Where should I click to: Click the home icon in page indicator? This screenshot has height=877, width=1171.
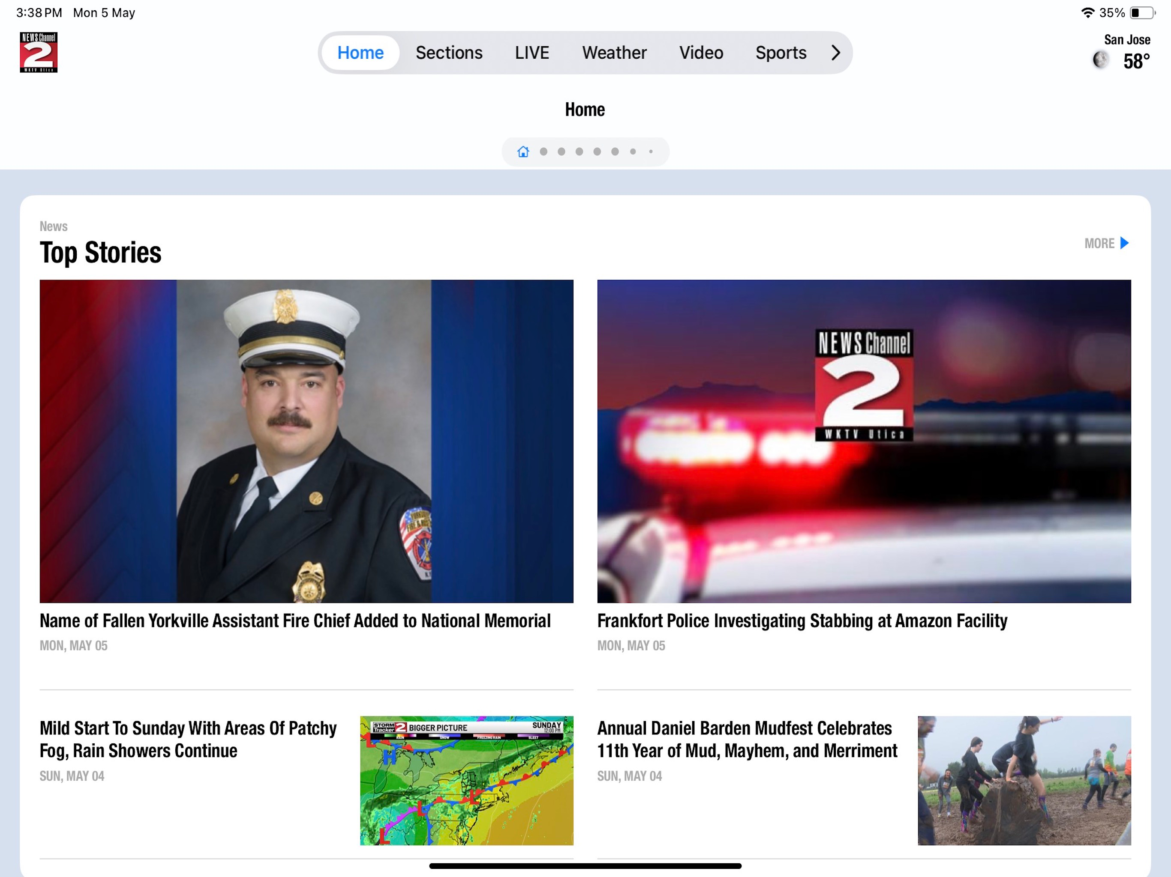pyautogui.click(x=523, y=152)
